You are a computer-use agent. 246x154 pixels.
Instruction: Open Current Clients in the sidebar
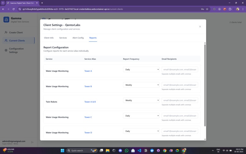(x=19, y=41)
